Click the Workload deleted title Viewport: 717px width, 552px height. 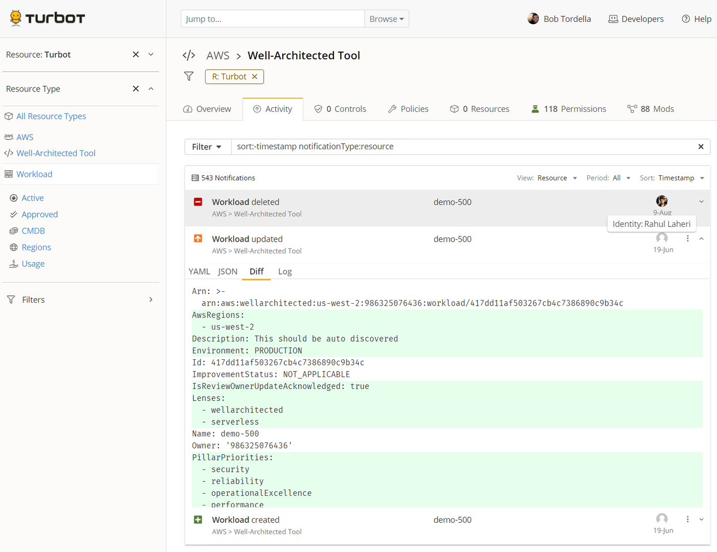245,202
